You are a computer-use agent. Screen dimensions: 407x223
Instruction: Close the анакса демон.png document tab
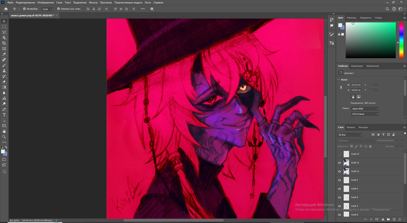click(57, 15)
